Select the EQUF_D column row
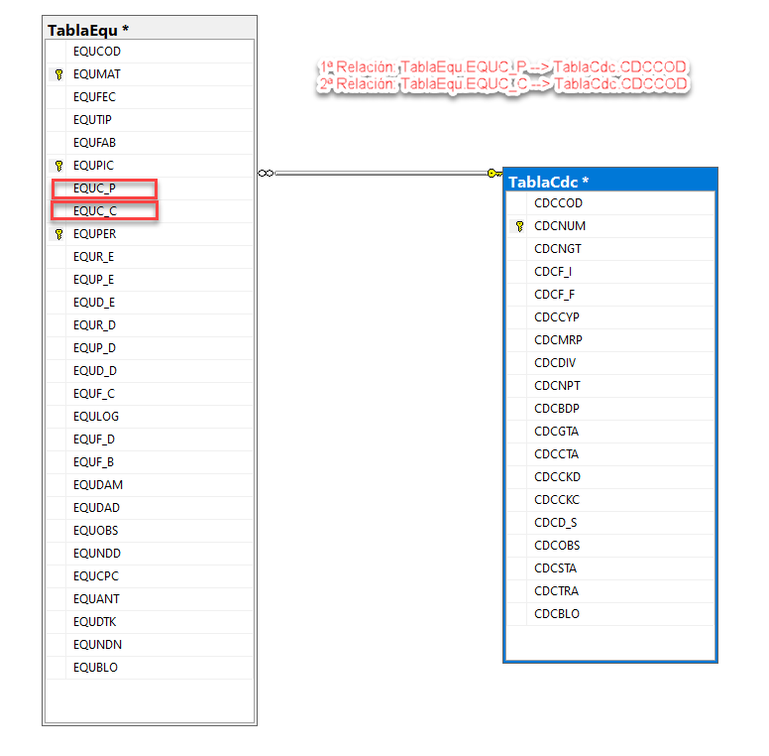The width and height of the screenshot is (769, 756). click(150, 440)
